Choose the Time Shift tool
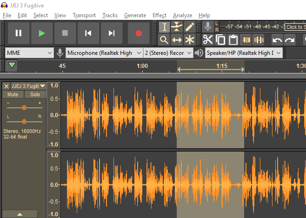 177,40
